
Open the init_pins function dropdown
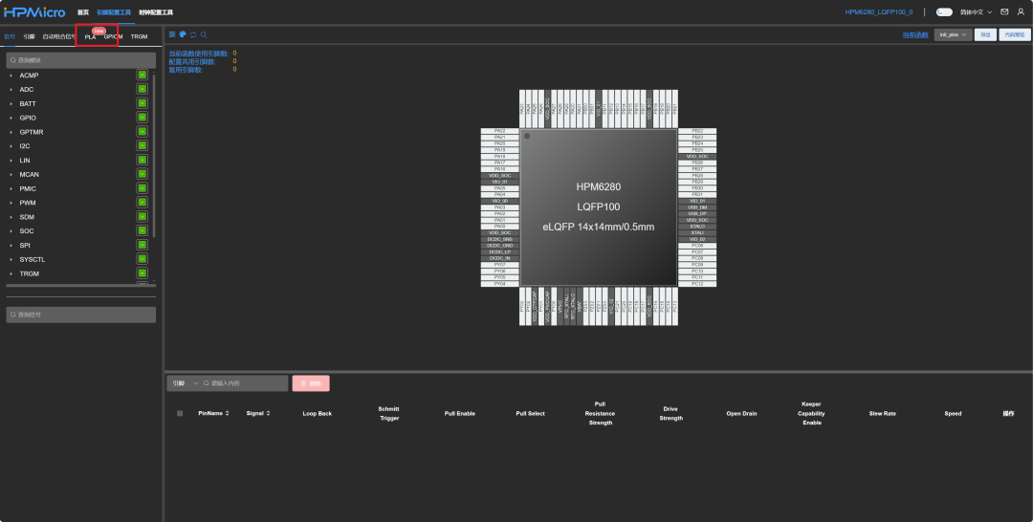(x=953, y=34)
